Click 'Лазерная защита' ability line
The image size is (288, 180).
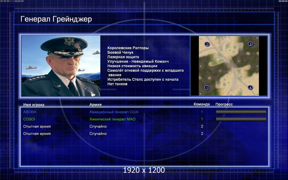click(123, 57)
